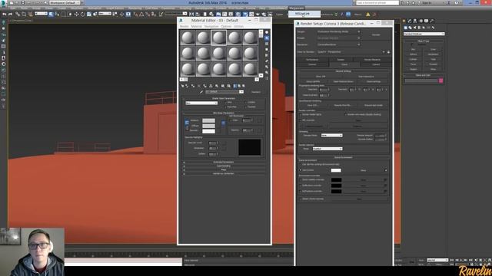This screenshot has height=276, width=492.
Task: Open Modes menu in Material Editor
Action: tap(184, 26)
